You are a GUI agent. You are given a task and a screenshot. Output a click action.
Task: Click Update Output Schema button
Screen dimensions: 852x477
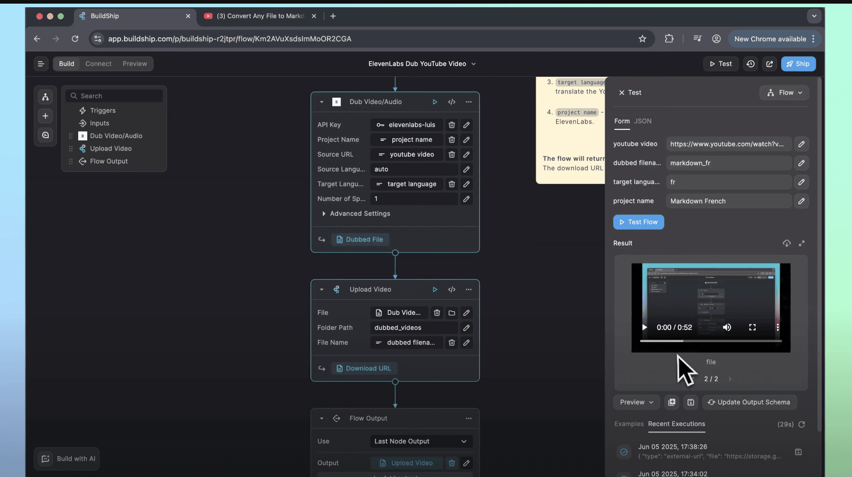[749, 402]
